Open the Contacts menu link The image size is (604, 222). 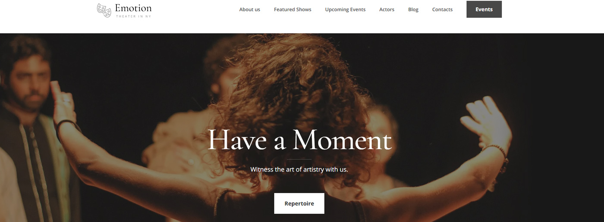(x=442, y=9)
